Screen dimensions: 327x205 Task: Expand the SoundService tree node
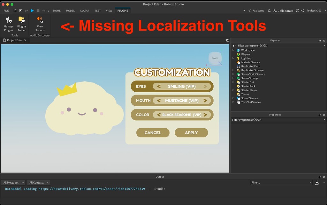(x=233, y=98)
